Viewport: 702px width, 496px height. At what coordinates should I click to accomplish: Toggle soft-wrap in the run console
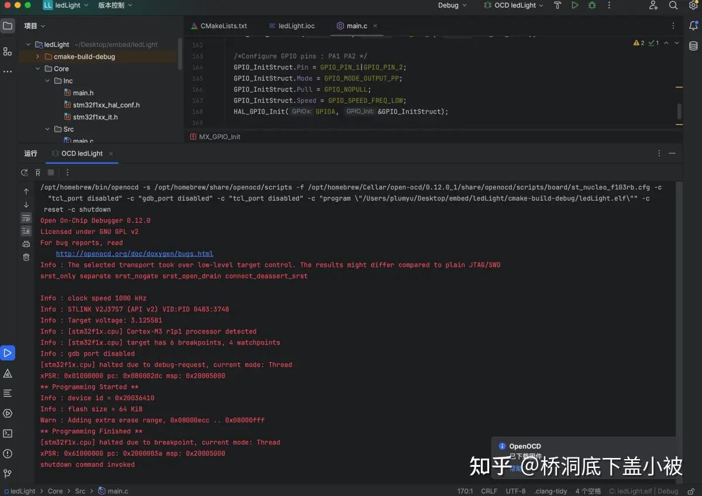click(x=26, y=218)
